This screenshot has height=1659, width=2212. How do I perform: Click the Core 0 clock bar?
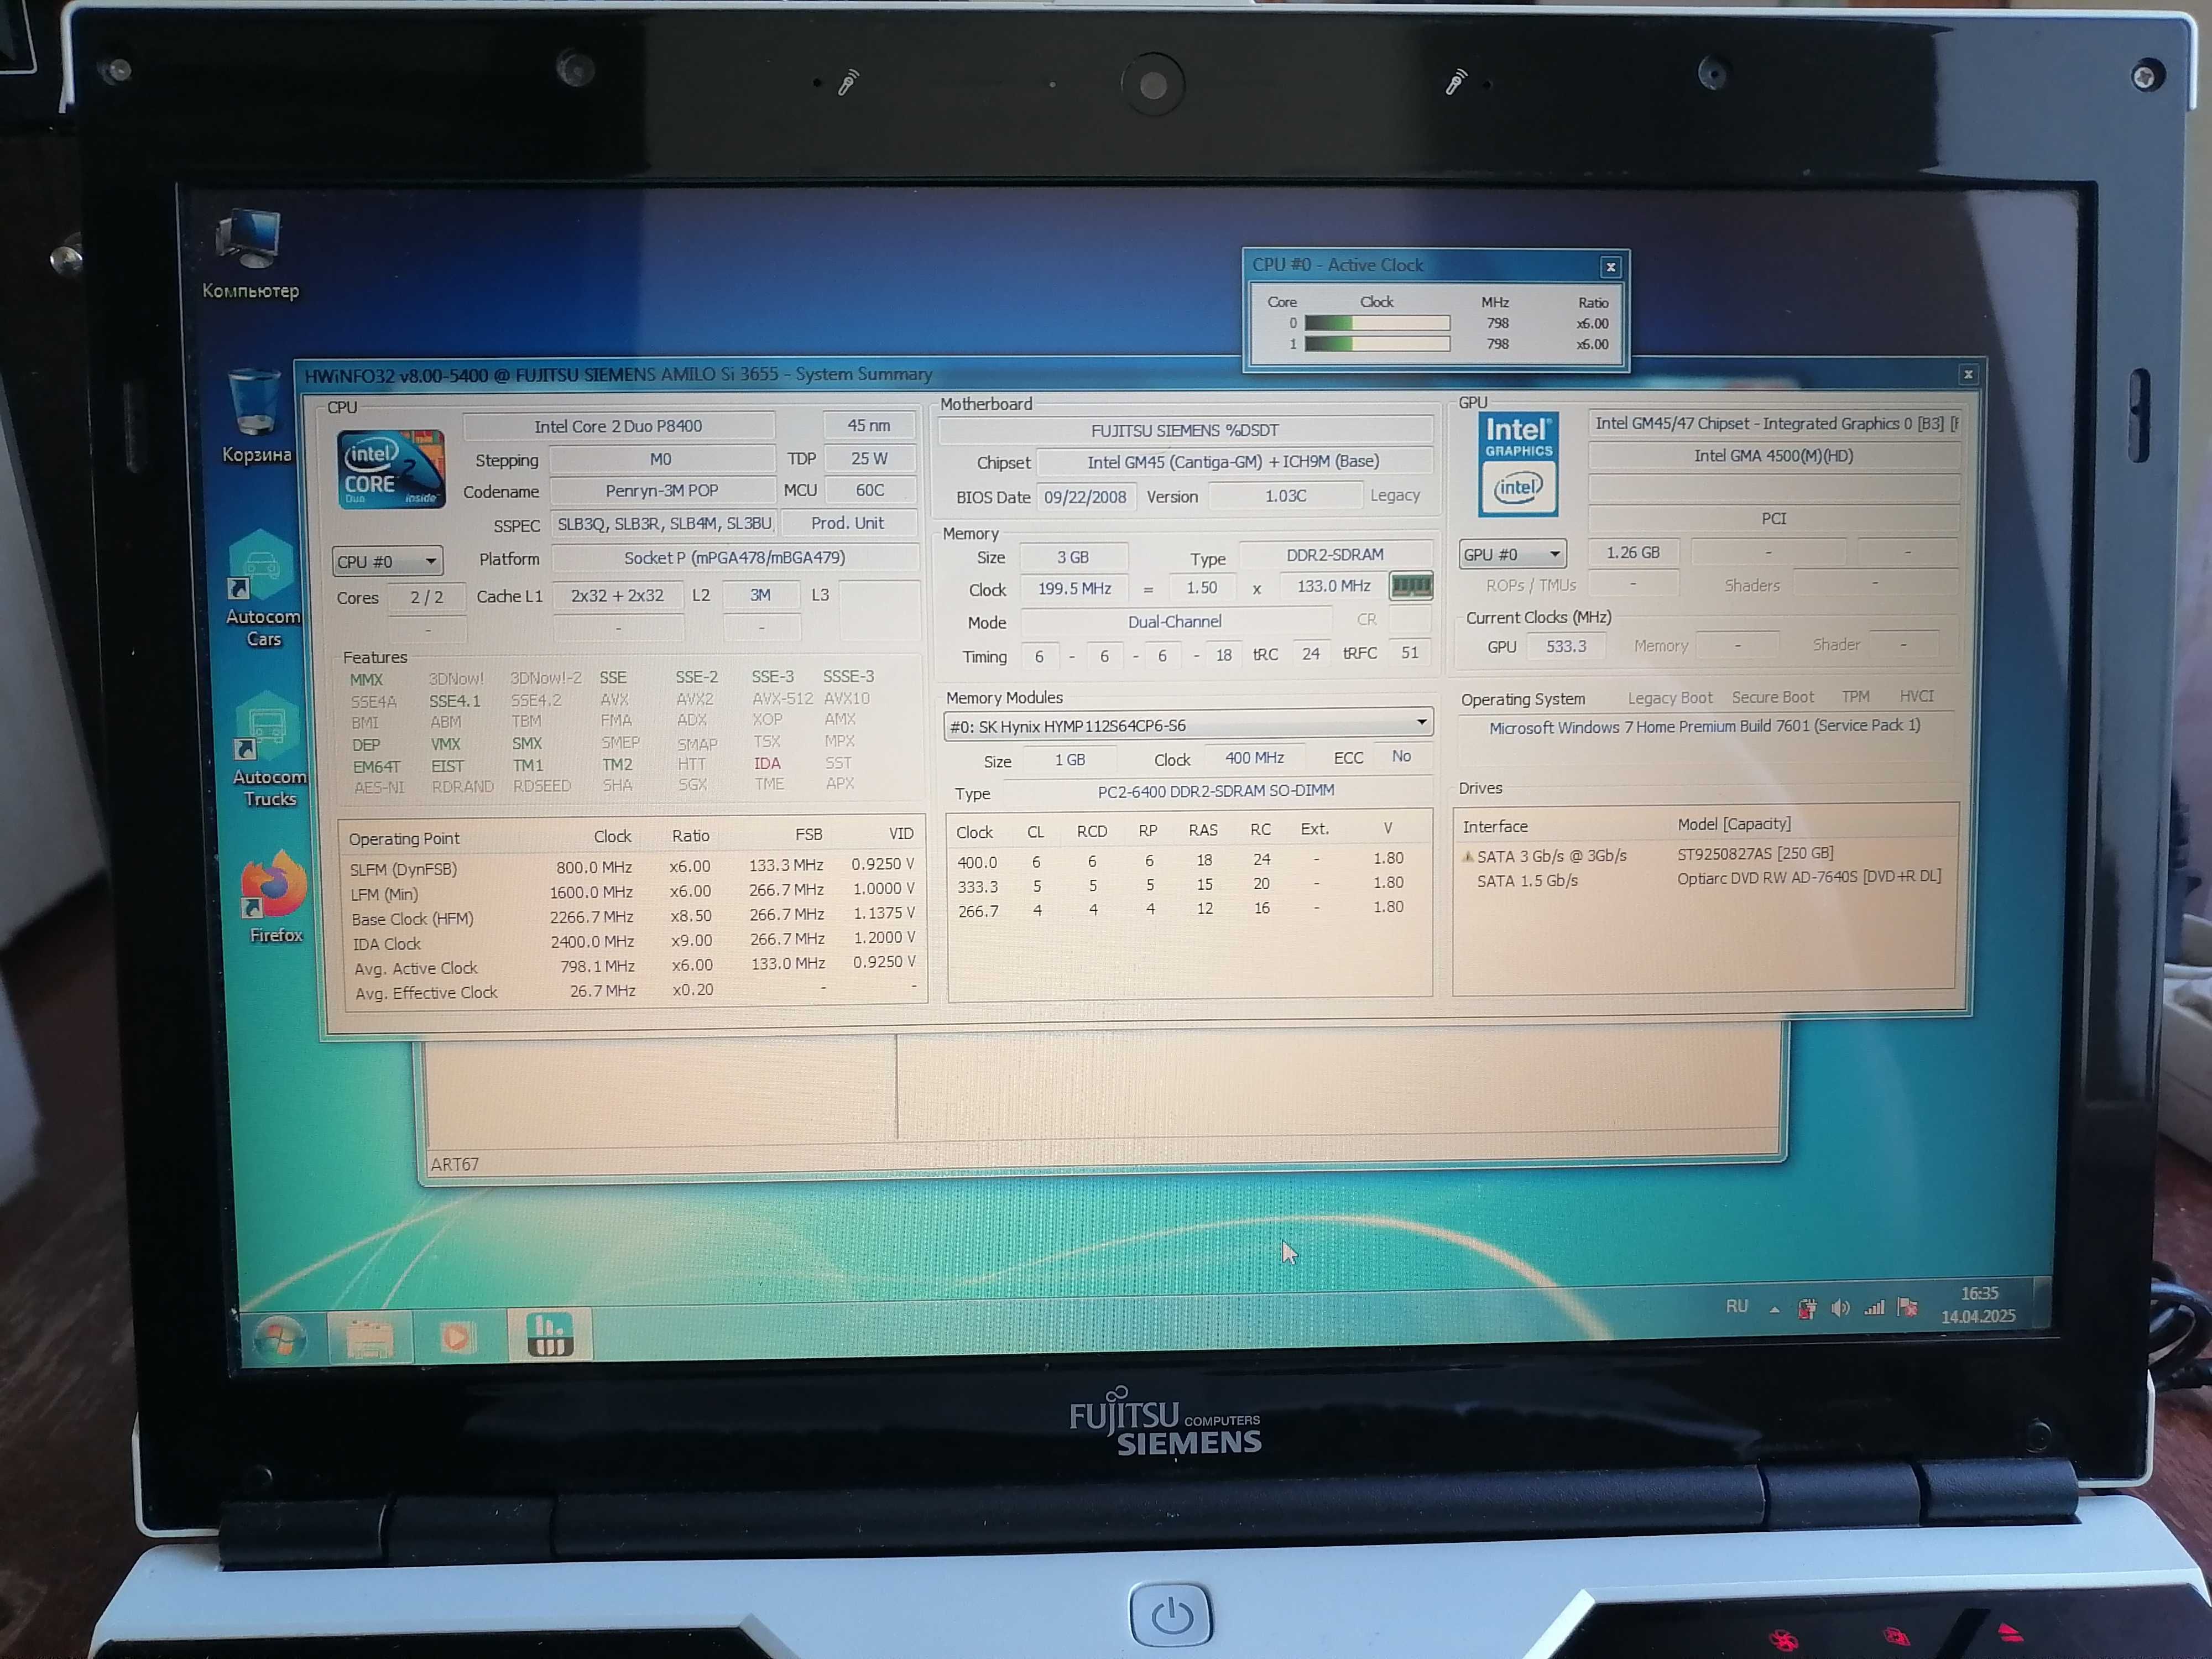point(1377,323)
